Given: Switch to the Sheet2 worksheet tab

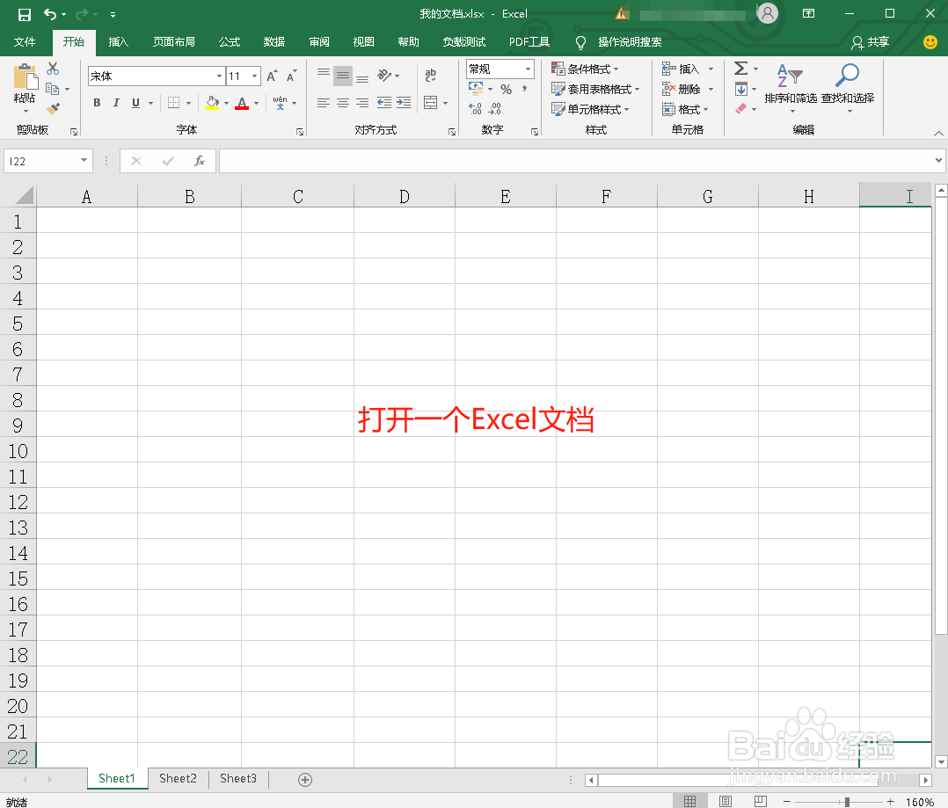Looking at the screenshot, I should click(x=178, y=778).
